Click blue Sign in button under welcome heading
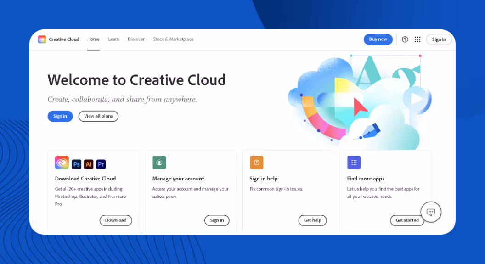485x264 pixels. click(60, 116)
